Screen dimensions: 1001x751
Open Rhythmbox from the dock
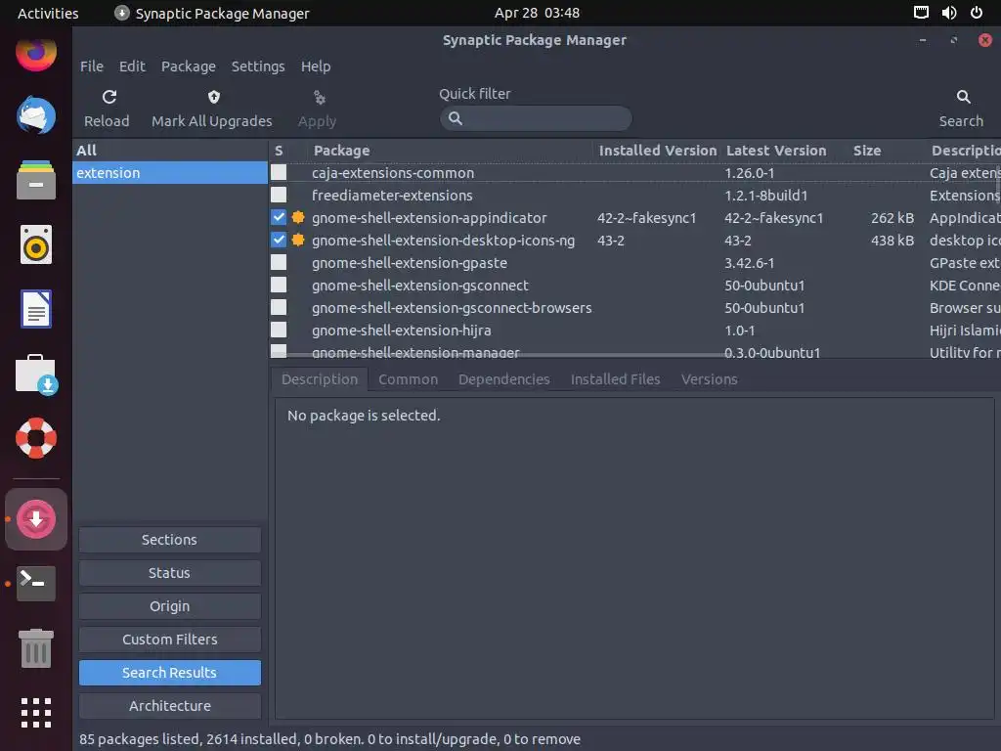(x=36, y=244)
